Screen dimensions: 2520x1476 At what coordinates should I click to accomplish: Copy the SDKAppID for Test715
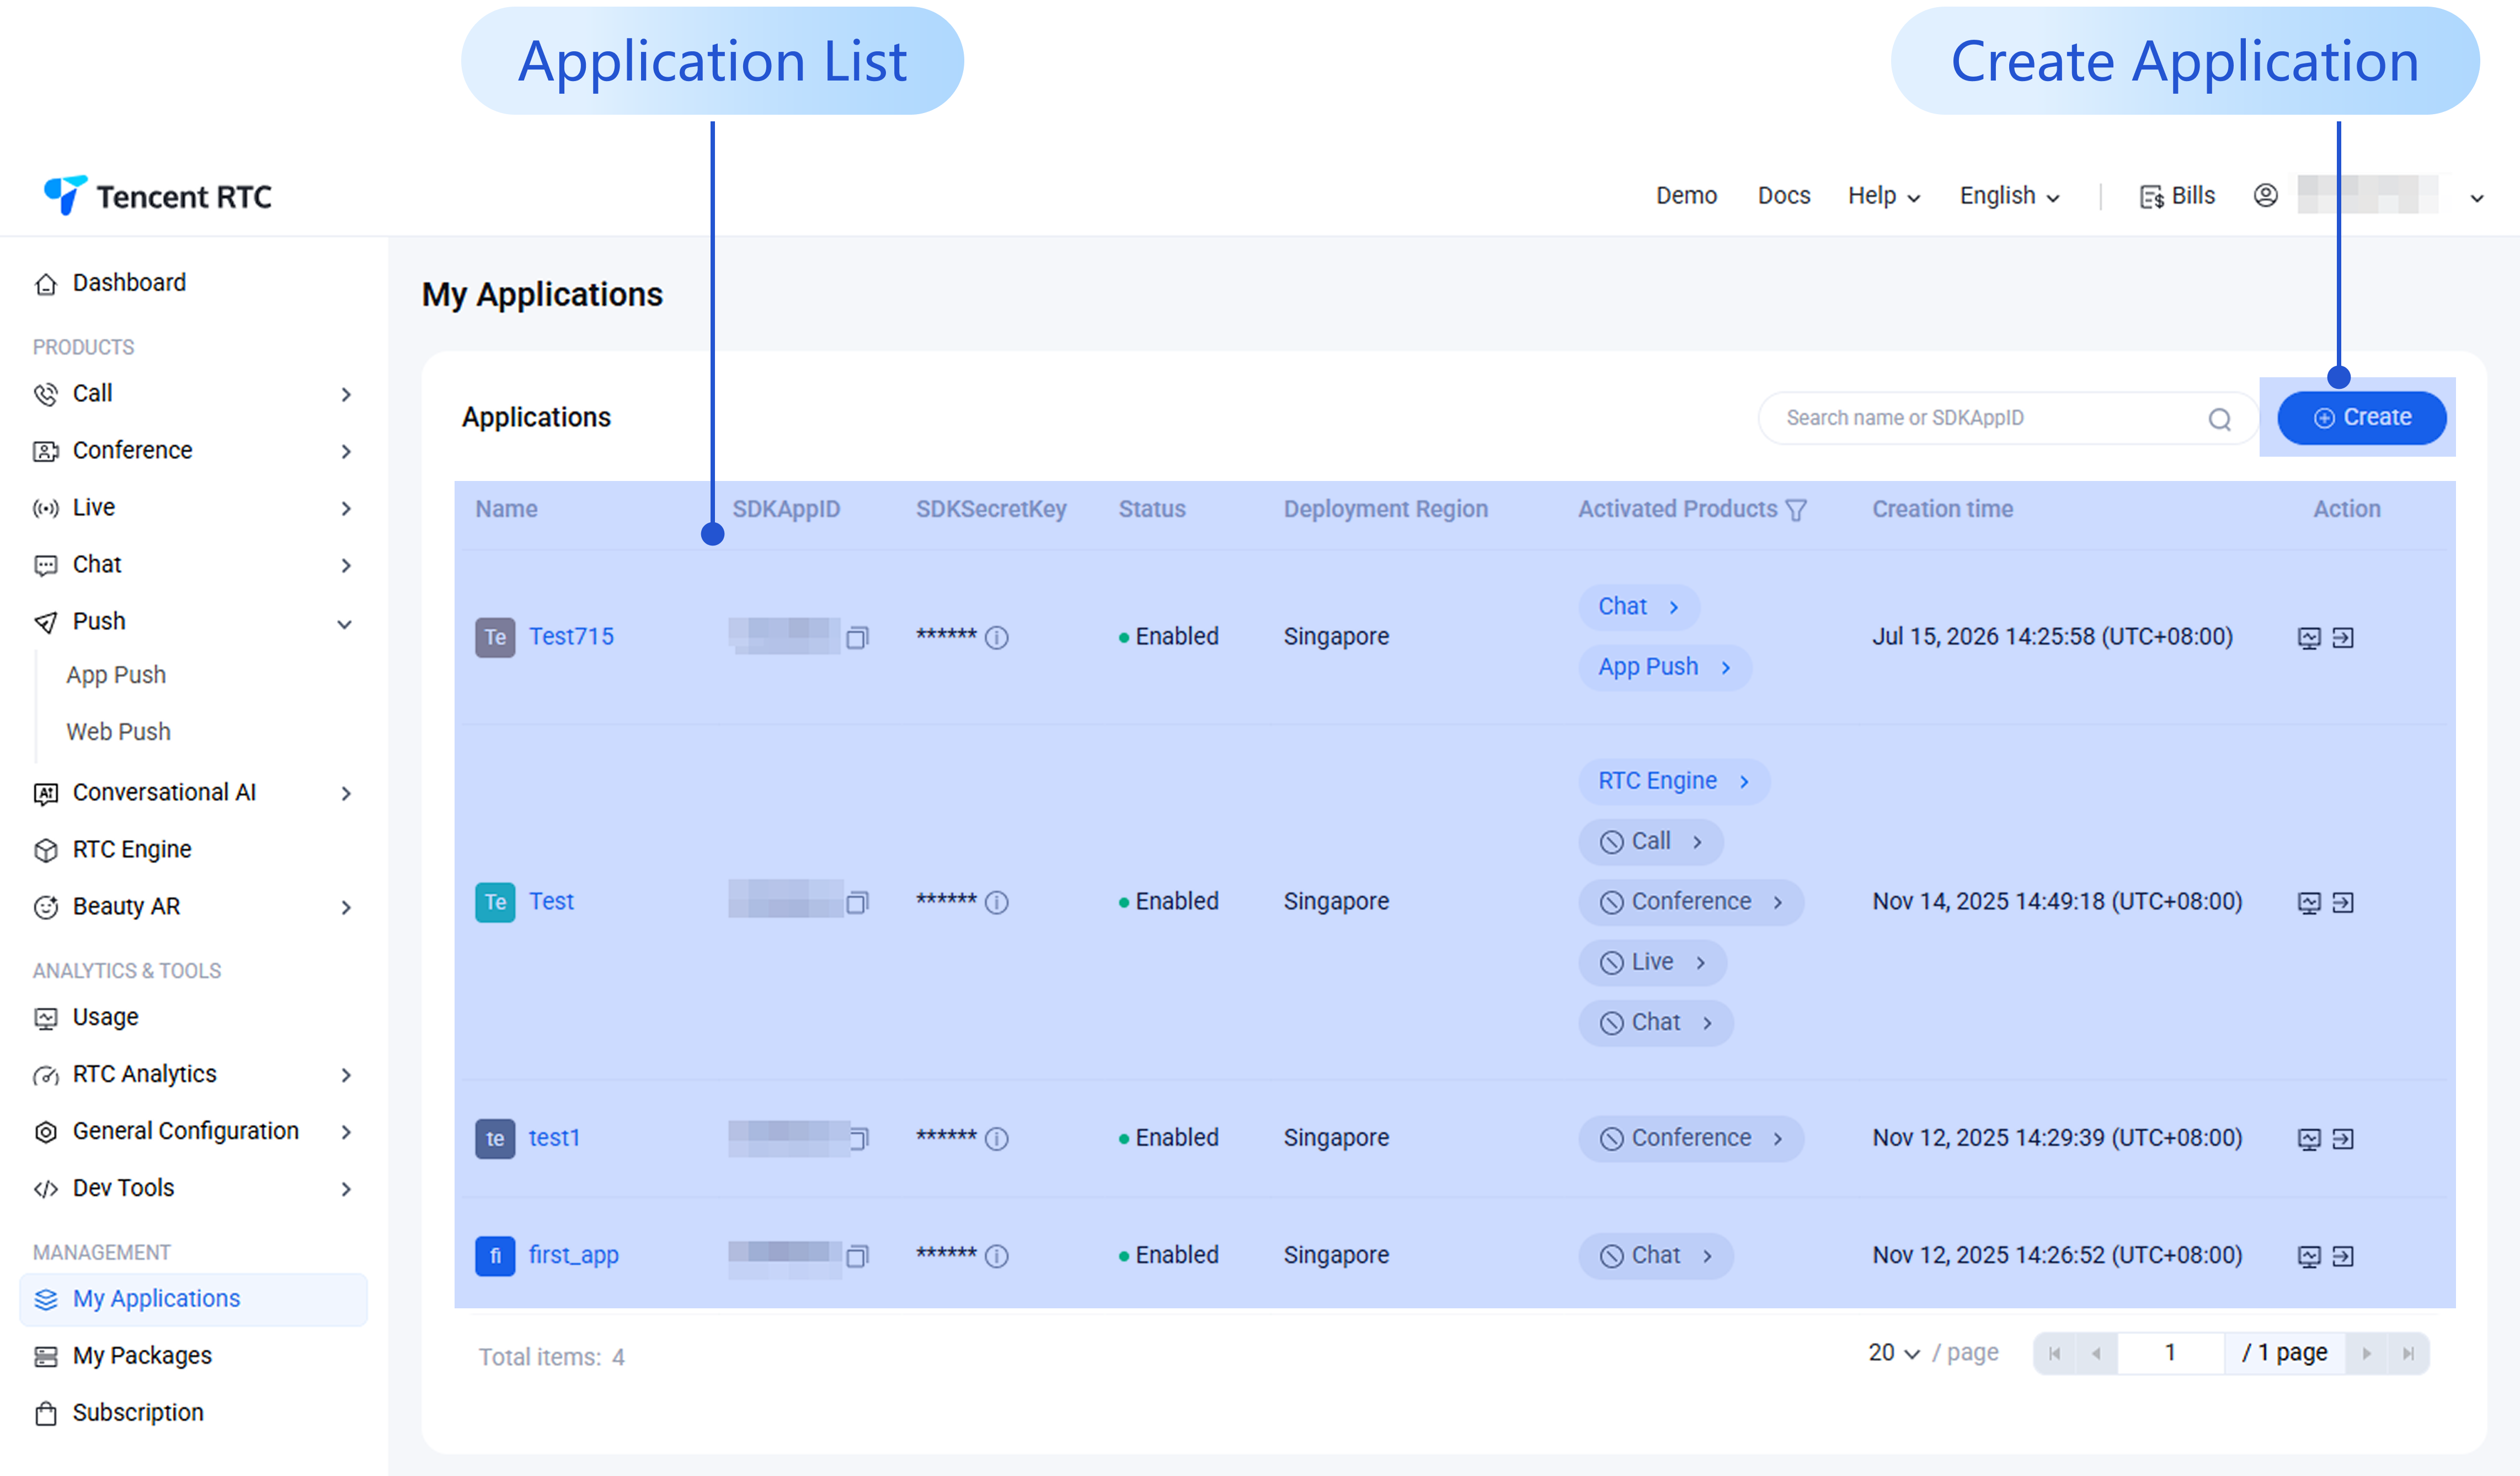point(857,637)
